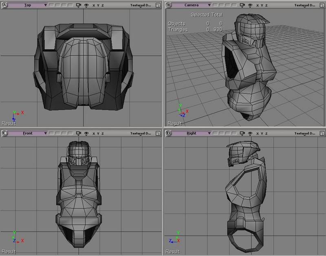Click the Z axis button in Right viewport
Screen dimensions: 326x256
coord(267,133)
